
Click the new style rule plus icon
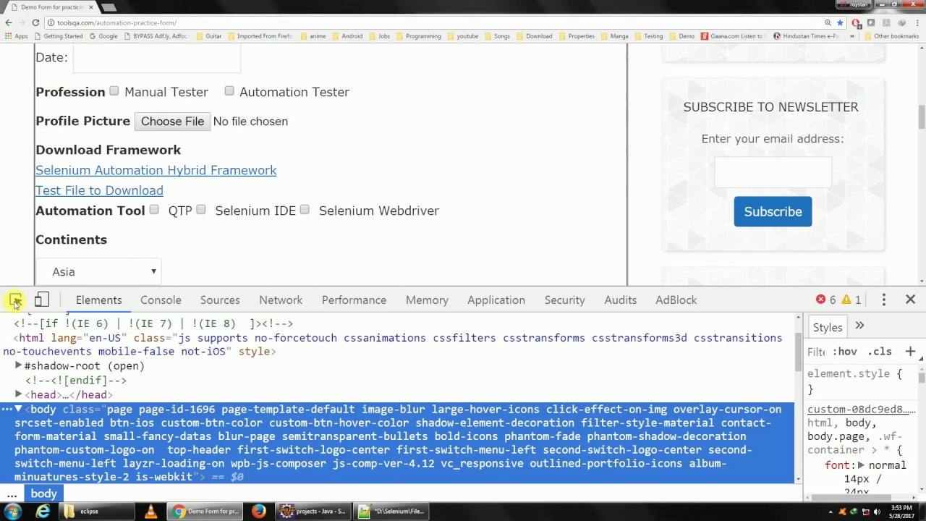click(x=910, y=352)
